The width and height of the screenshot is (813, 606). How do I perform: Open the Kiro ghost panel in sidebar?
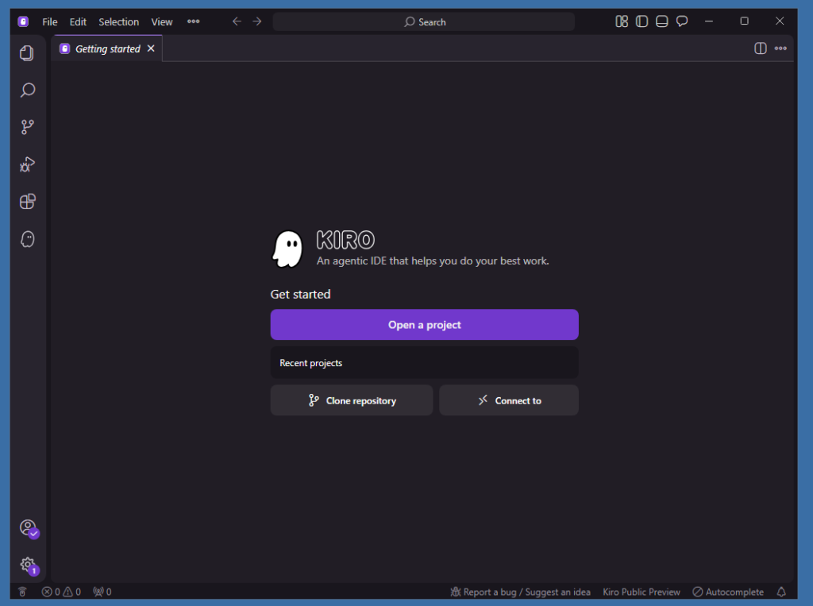coord(28,239)
